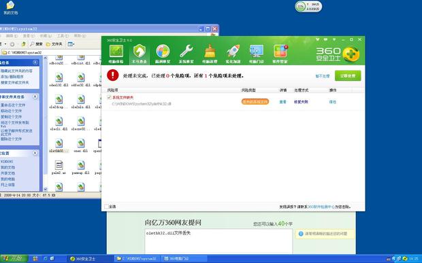This screenshot has width=422, height=263.
Task: Click Forward arrow in Explorer toolbar
Action: pyautogui.click(x=12, y=43)
